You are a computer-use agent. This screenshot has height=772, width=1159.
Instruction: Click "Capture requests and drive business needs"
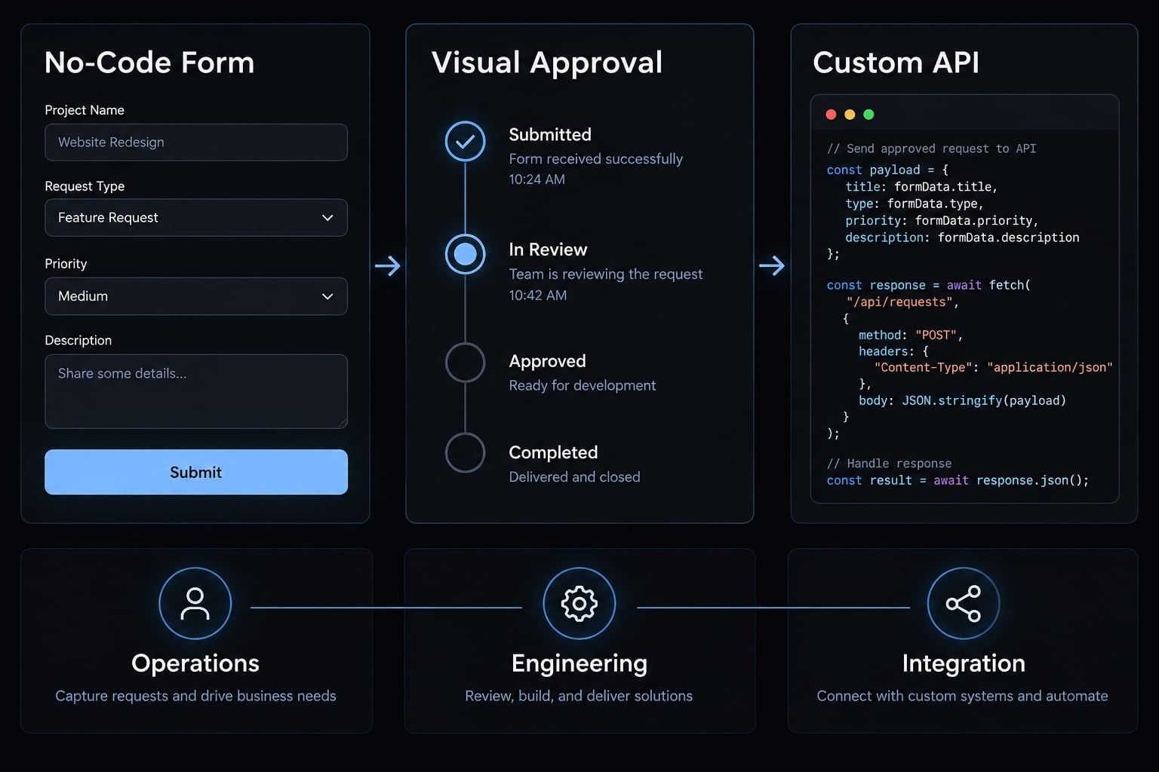(195, 696)
